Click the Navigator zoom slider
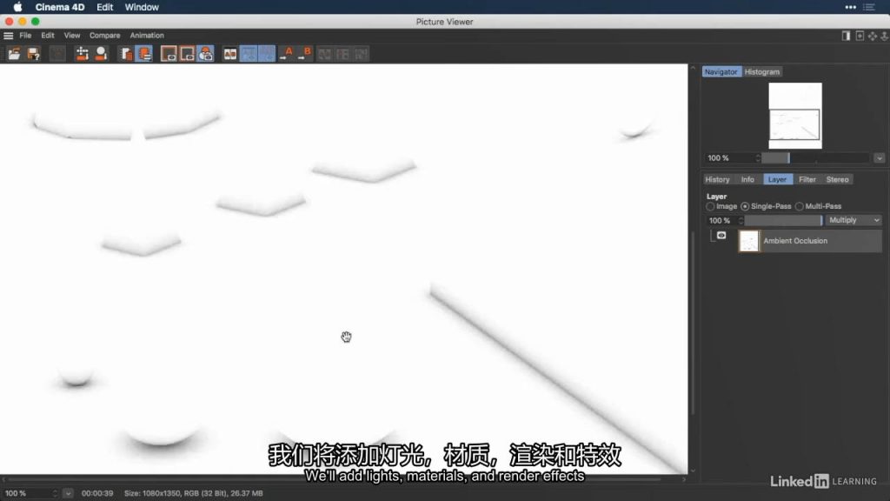The width and height of the screenshot is (890, 501). tap(815, 158)
